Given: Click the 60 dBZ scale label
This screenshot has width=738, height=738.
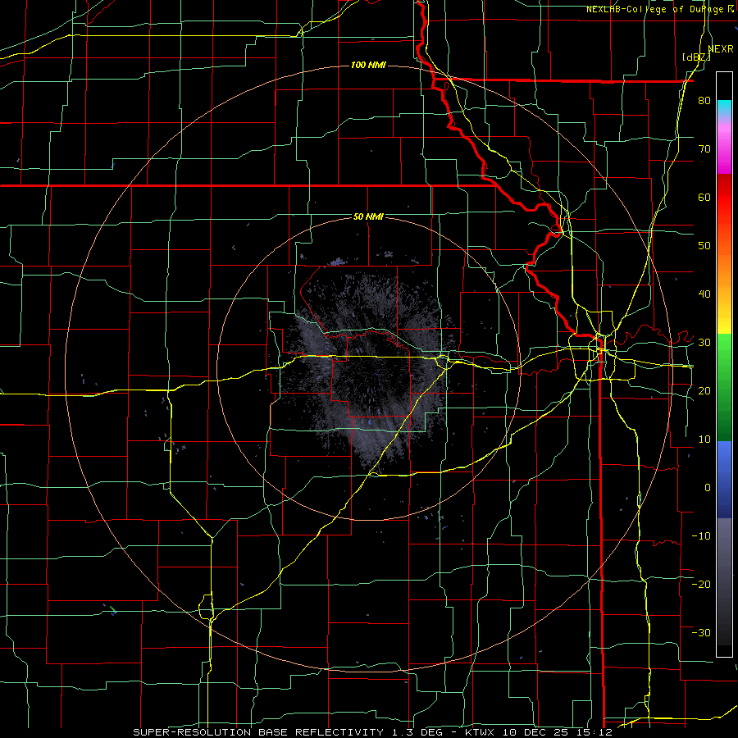Looking at the screenshot, I should [x=704, y=197].
